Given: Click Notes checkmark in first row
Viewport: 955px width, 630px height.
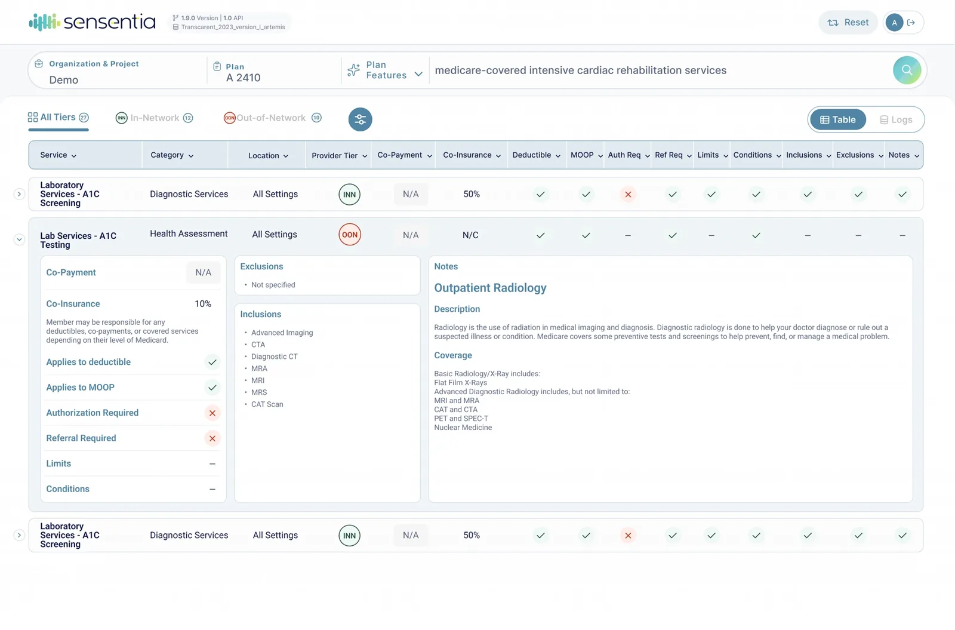Looking at the screenshot, I should pyautogui.click(x=902, y=194).
